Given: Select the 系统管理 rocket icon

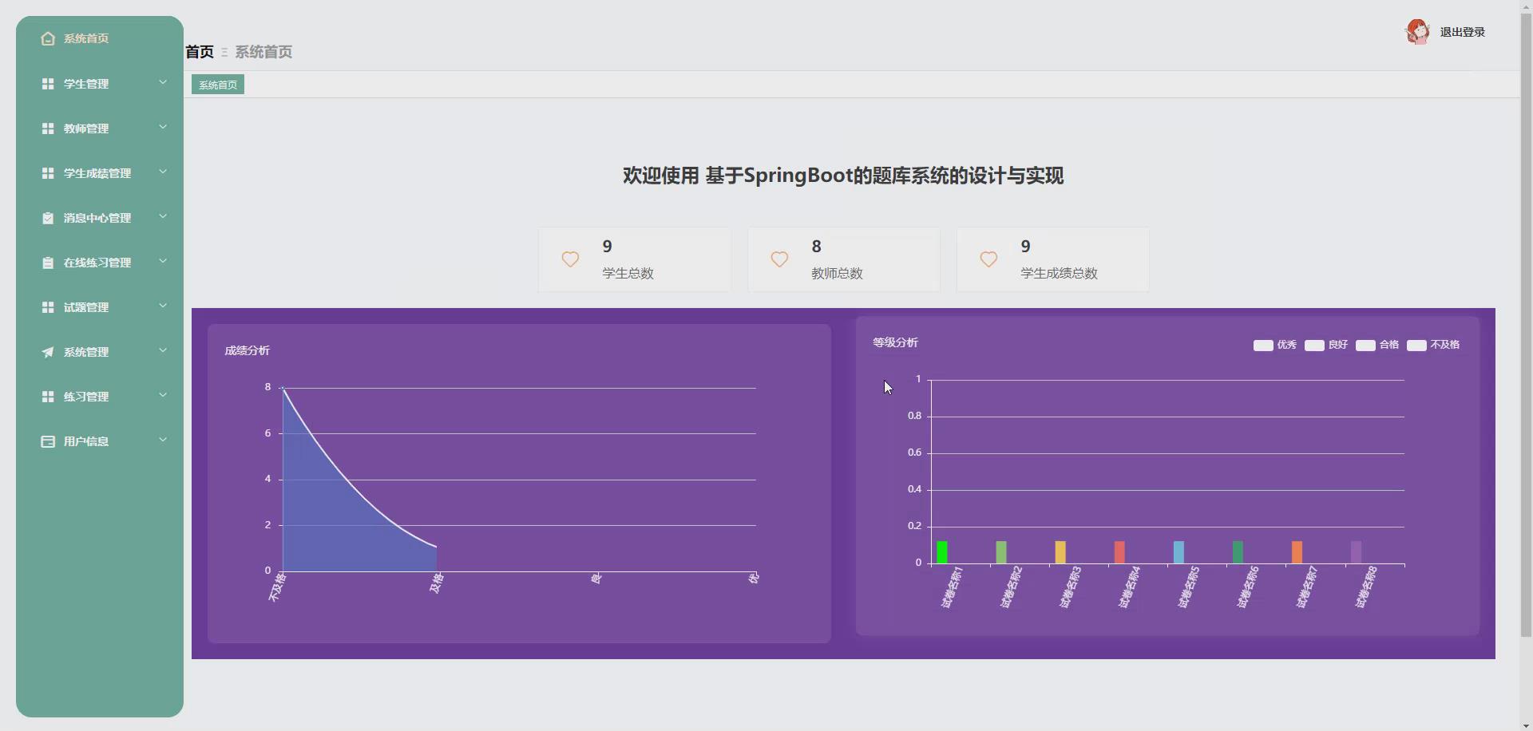Looking at the screenshot, I should coord(47,351).
